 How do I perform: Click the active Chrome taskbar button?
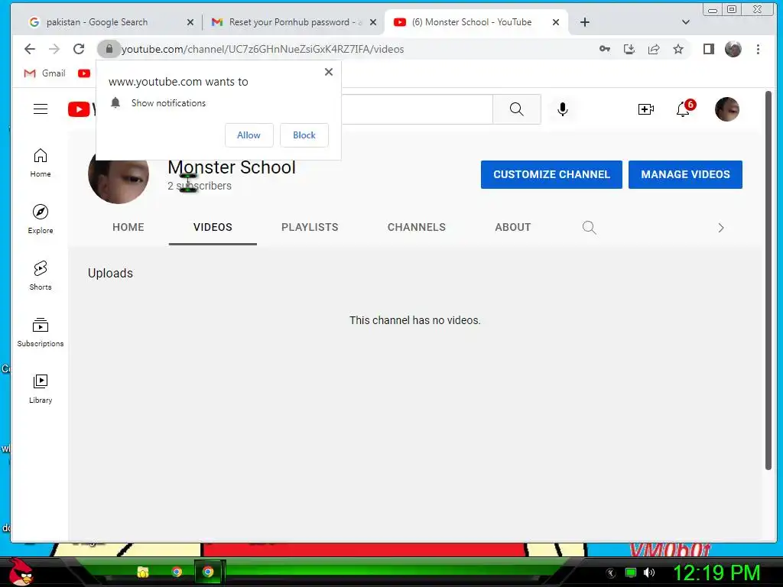coord(209,572)
